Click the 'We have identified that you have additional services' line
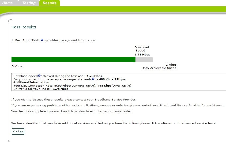226x142 pixels. (114, 123)
